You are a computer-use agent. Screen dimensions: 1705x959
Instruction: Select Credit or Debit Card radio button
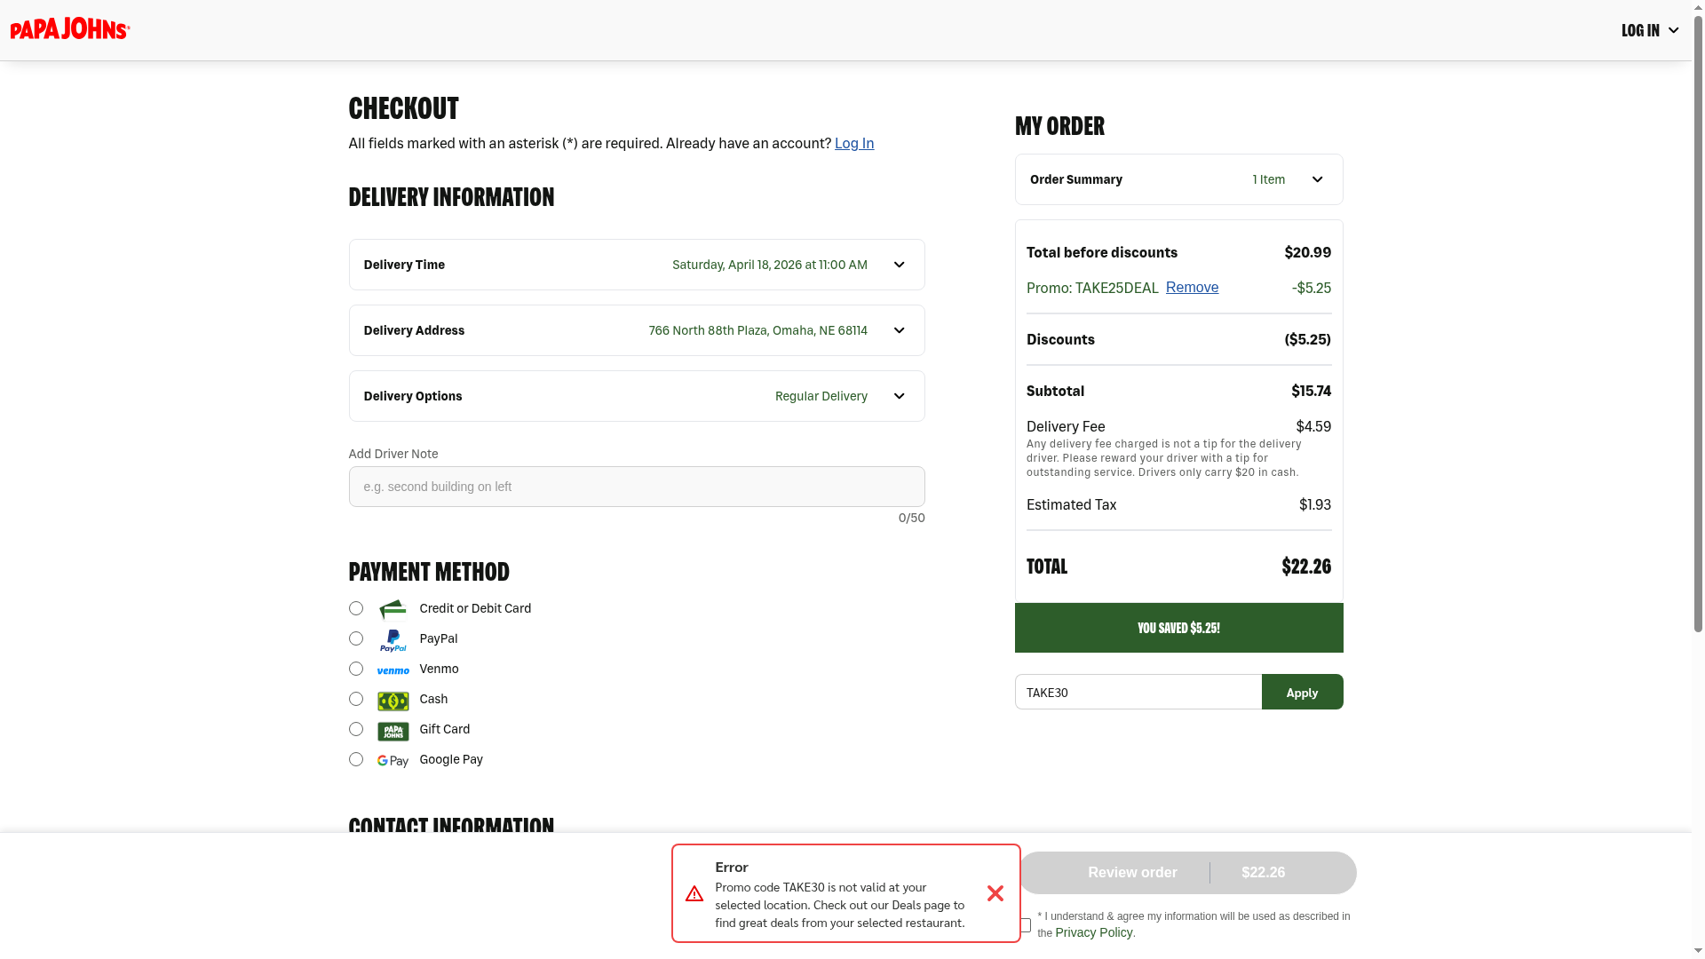tap(356, 608)
